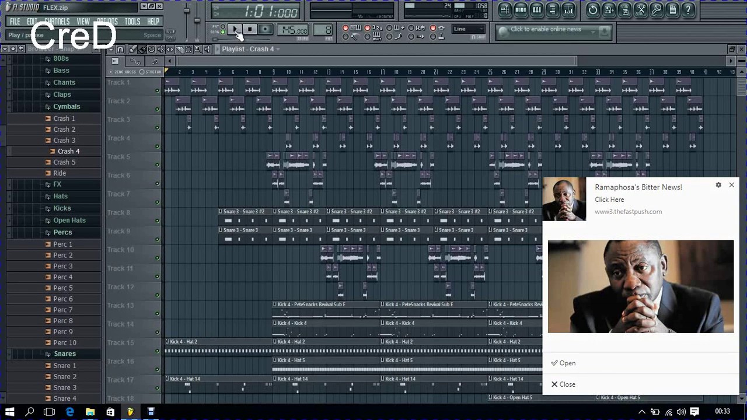The image size is (747, 420).
Task: Open the TOOLS menu
Action: coord(132,22)
